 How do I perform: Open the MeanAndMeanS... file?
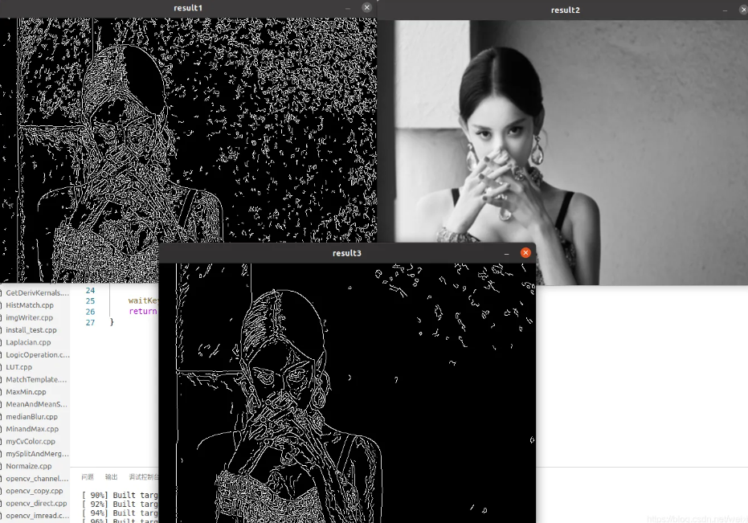point(35,405)
